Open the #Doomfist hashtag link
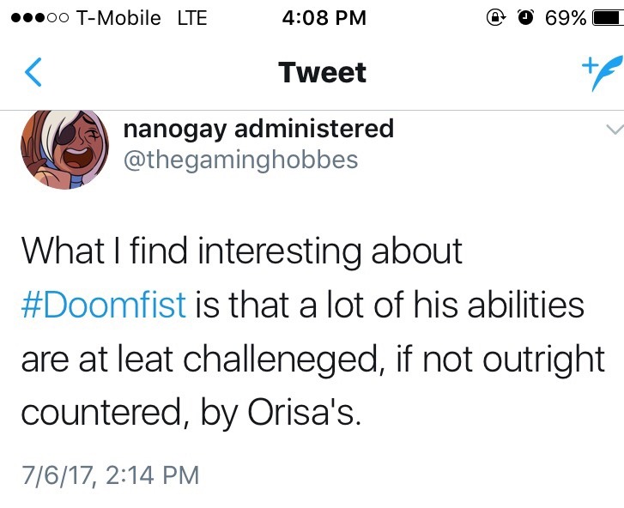This screenshot has height=508, width=624. [103, 305]
